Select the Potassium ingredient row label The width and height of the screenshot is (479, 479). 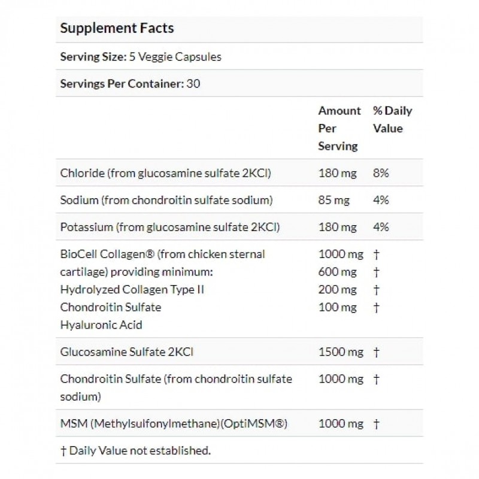[x=170, y=227]
